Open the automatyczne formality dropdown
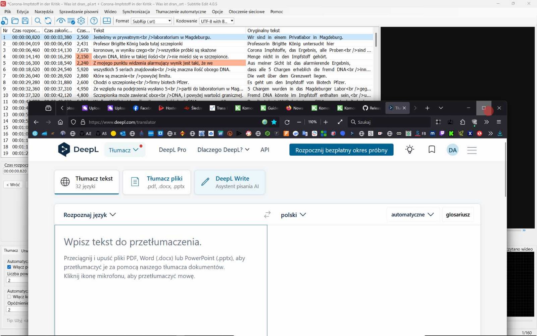This screenshot has height=336, width=537. [x=412, y=214]
